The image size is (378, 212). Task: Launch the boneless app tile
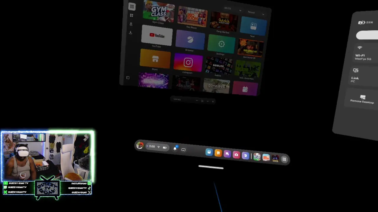point(216,87)
